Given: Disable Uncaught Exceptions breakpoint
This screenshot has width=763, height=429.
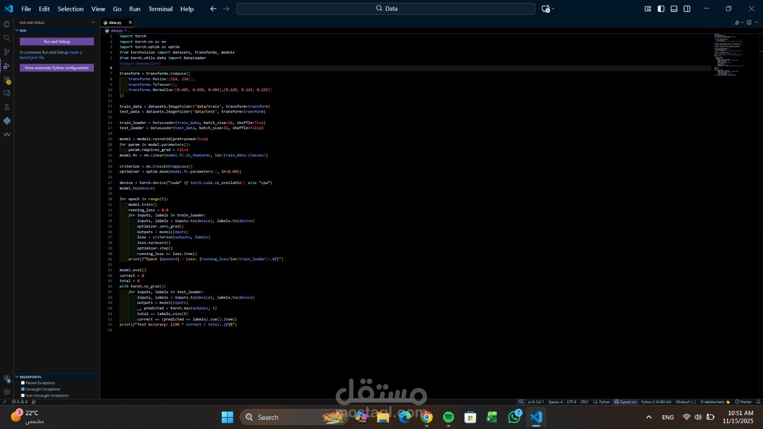Looking at the screenshot, I should click(22, 389).
